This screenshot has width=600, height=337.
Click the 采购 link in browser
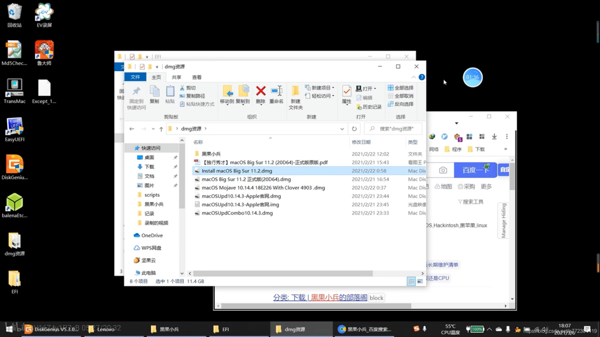click(x=467, y=187)
